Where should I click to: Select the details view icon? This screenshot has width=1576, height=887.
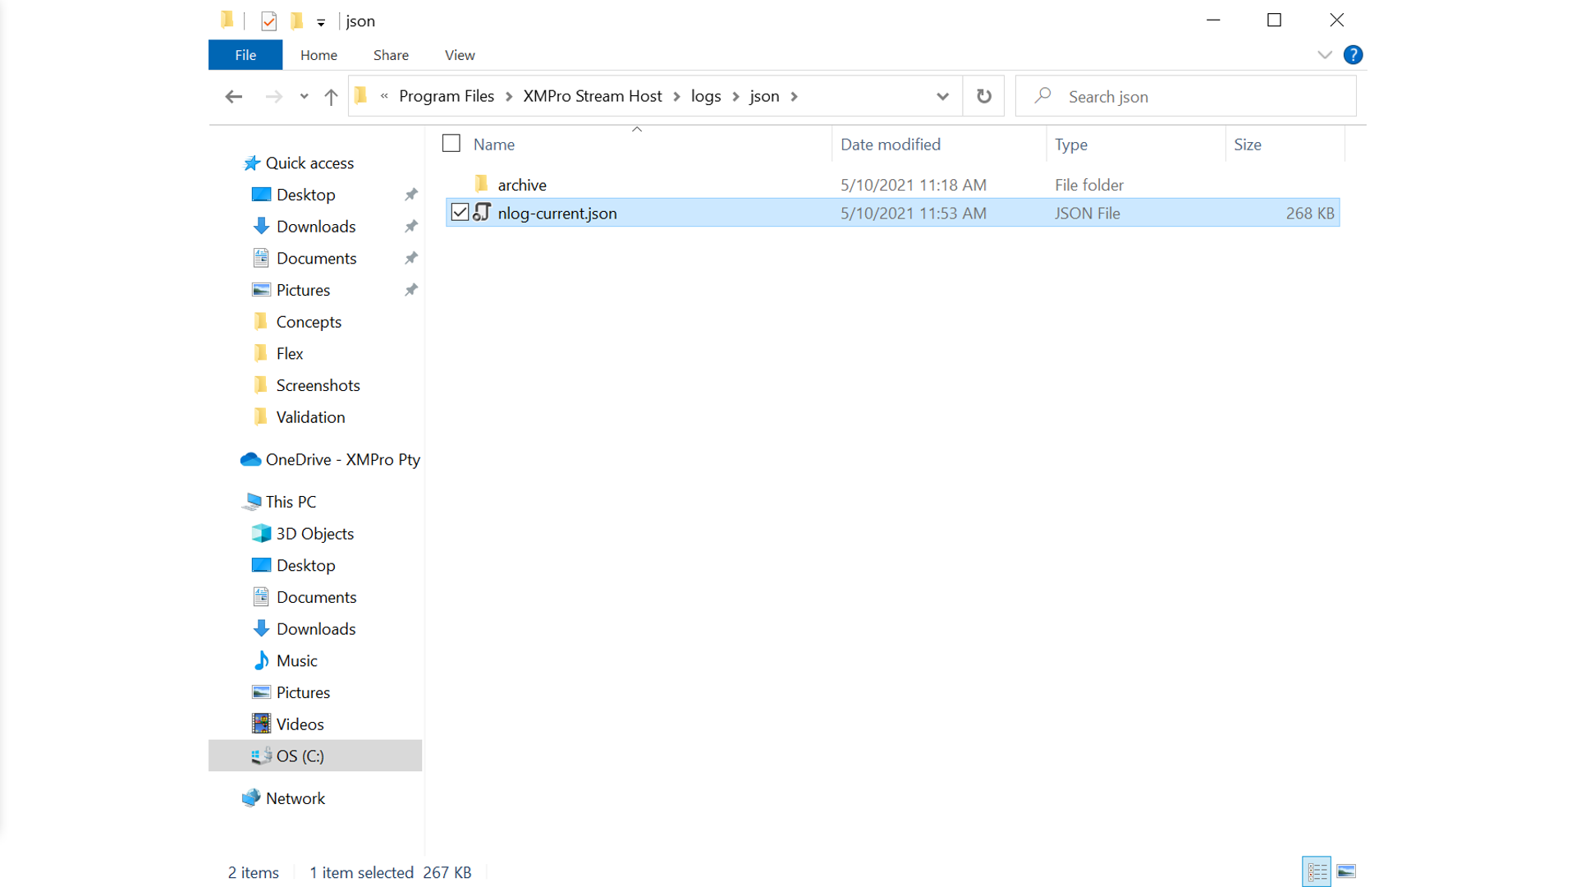coord(1316,871)
